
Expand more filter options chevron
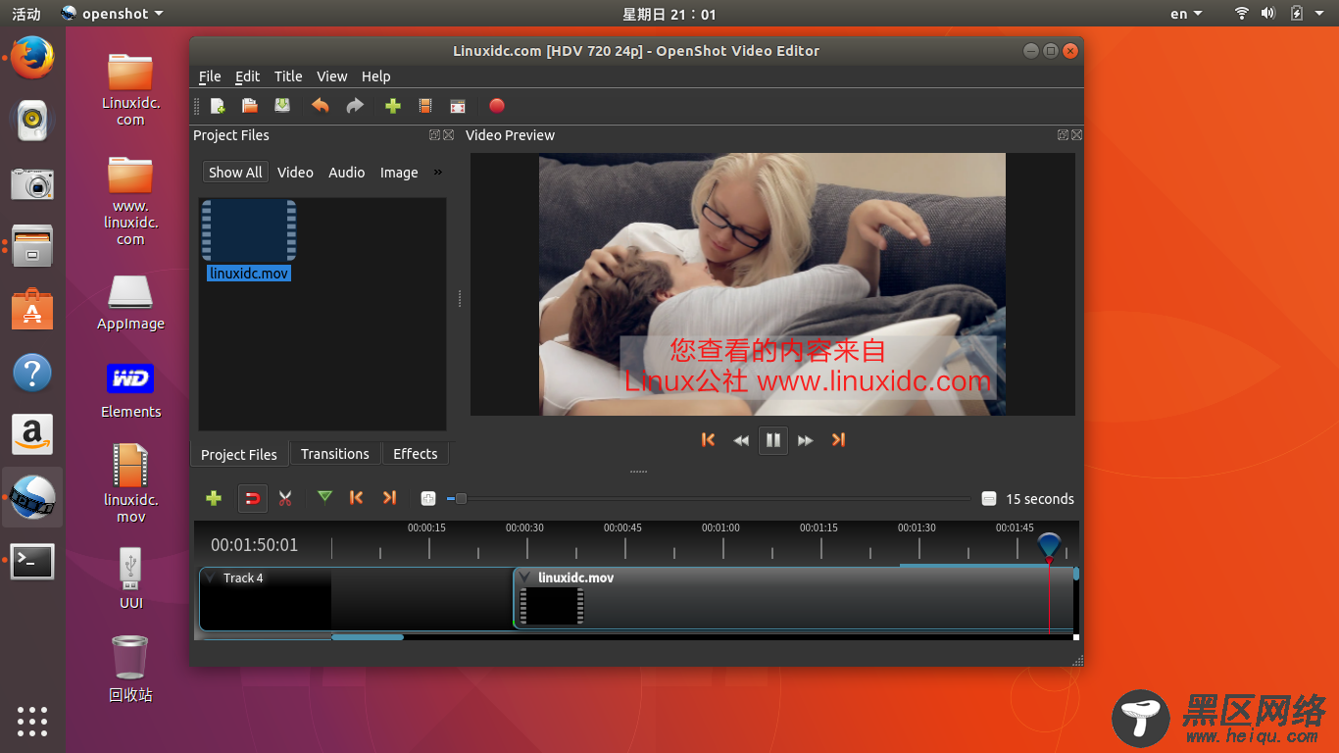pos(438,172)
